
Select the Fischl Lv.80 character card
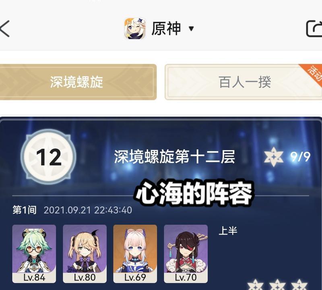pos(85,254)
